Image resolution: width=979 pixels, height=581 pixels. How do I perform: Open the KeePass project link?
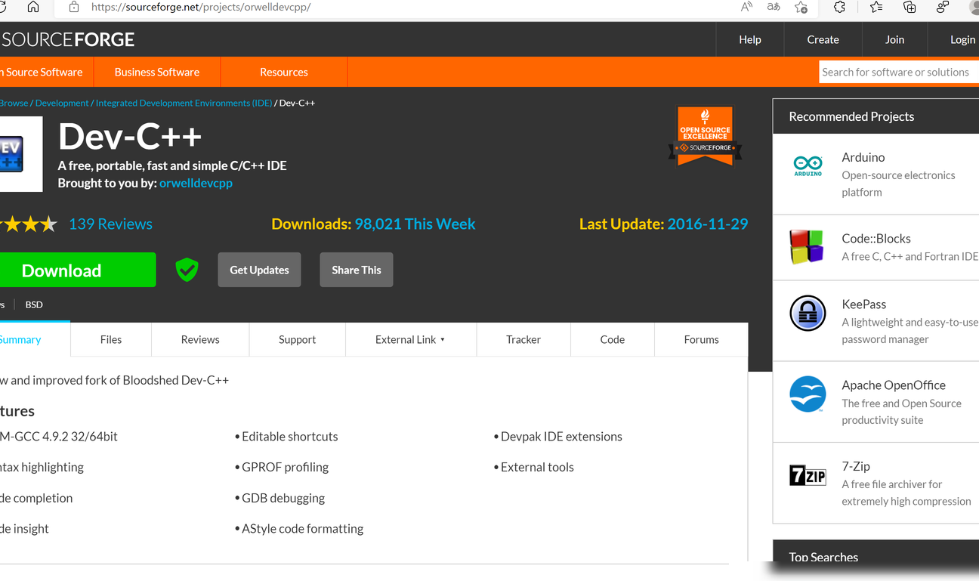pos(864,304)
